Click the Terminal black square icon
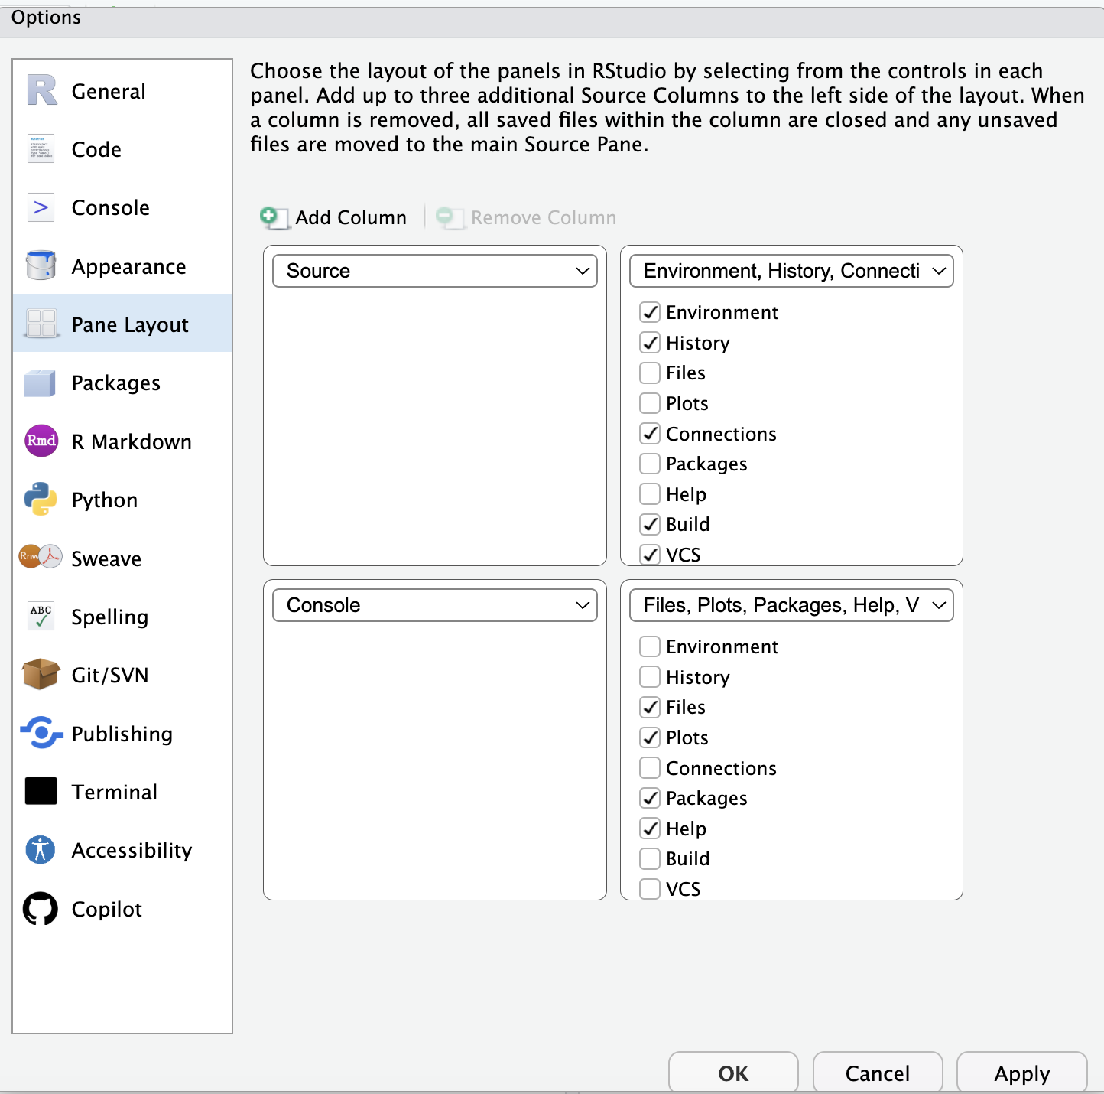 click(x=40, y=791)
